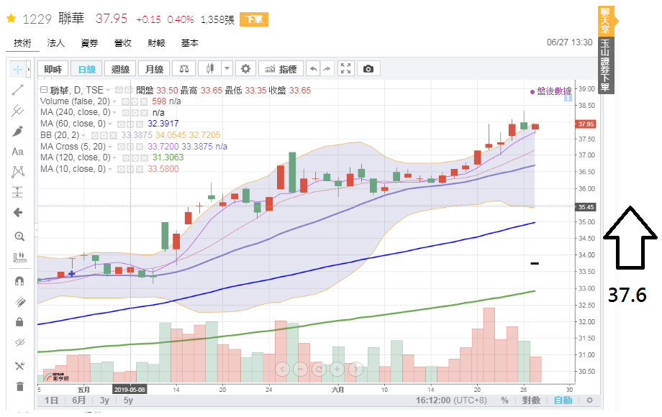
Task: Open the 技術 tab
Action: coord(22,42)
